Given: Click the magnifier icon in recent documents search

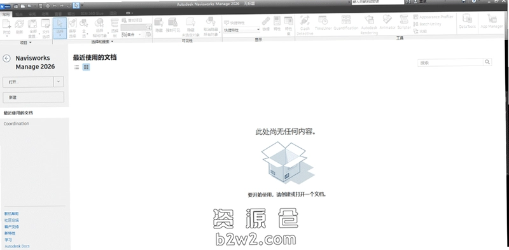Looking at the screenshot, I should 487,62.
